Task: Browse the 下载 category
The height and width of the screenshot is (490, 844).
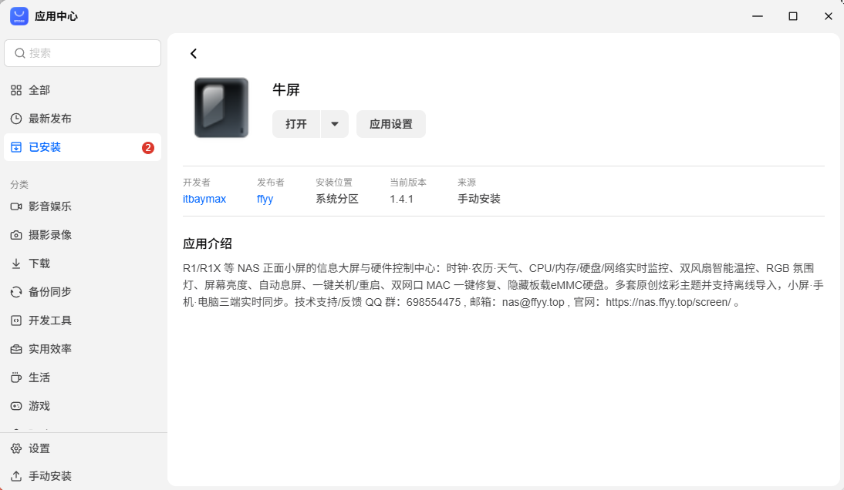Action: [x=83, y=263]
